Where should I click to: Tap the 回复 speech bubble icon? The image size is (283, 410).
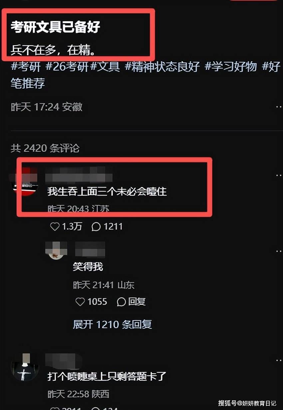pos(122,302)
